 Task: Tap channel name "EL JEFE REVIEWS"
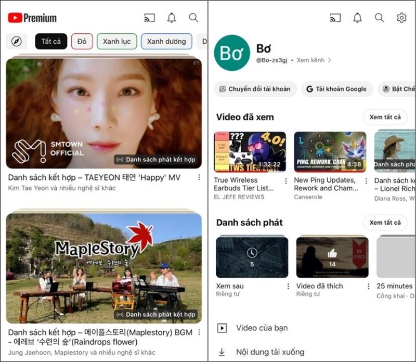(x=239, y=197)
